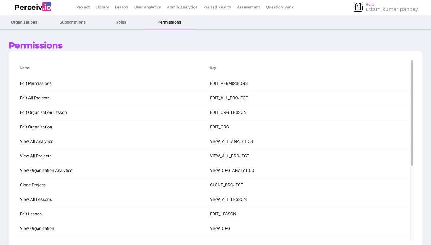Select the Edit Permissions row name
Screen dimensions: 431x245
click(36, 83)
